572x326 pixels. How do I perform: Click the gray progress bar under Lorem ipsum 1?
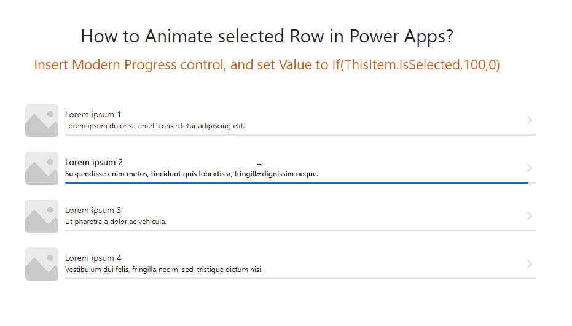click(300, 134)
